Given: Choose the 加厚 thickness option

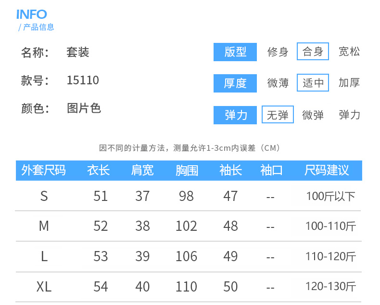Looking at the screenshot, I should point(349,83).
